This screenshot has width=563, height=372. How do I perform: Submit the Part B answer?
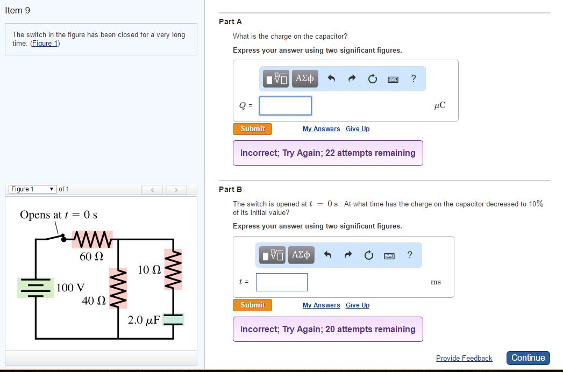point(252,305)
